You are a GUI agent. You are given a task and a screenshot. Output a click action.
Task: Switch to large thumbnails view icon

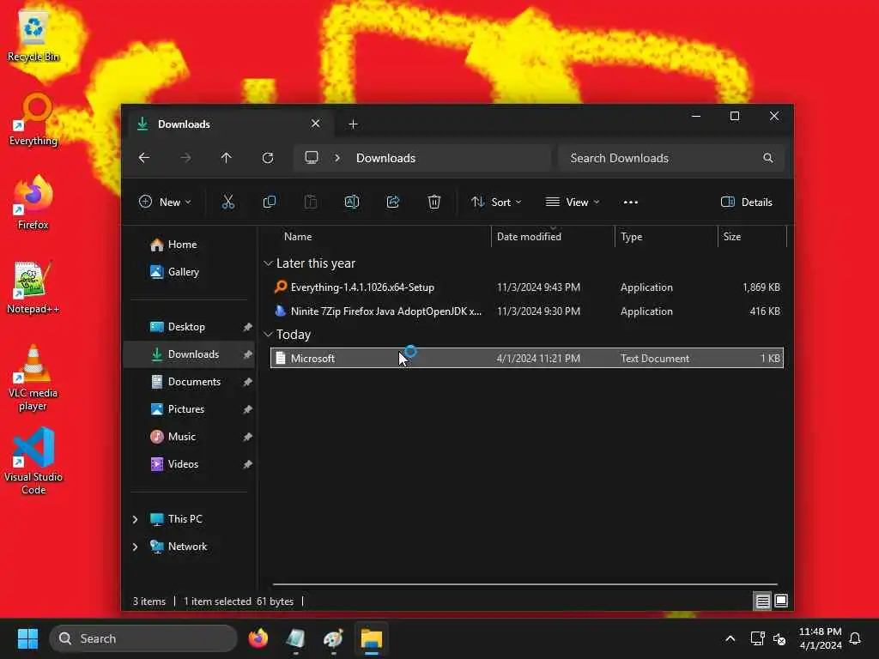tap(781, 602)
